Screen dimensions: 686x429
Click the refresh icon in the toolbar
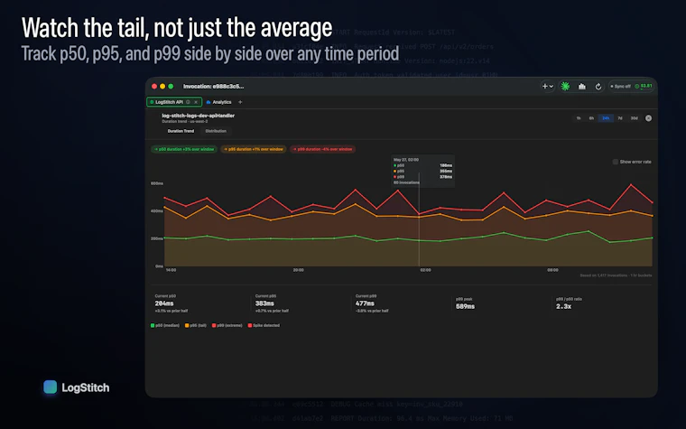(598, 86)
